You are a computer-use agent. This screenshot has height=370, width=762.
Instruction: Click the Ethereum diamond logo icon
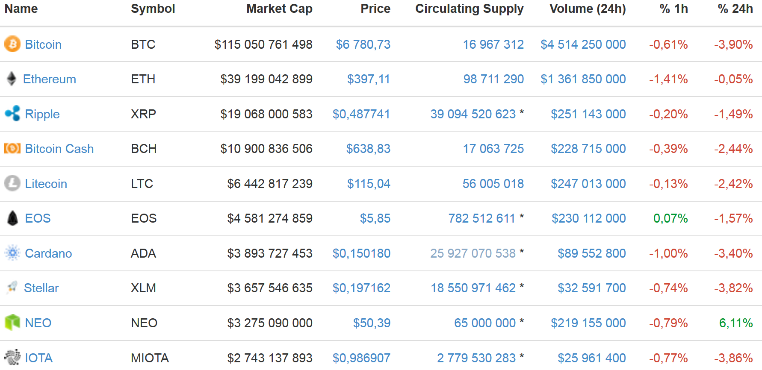coord(12,79)
